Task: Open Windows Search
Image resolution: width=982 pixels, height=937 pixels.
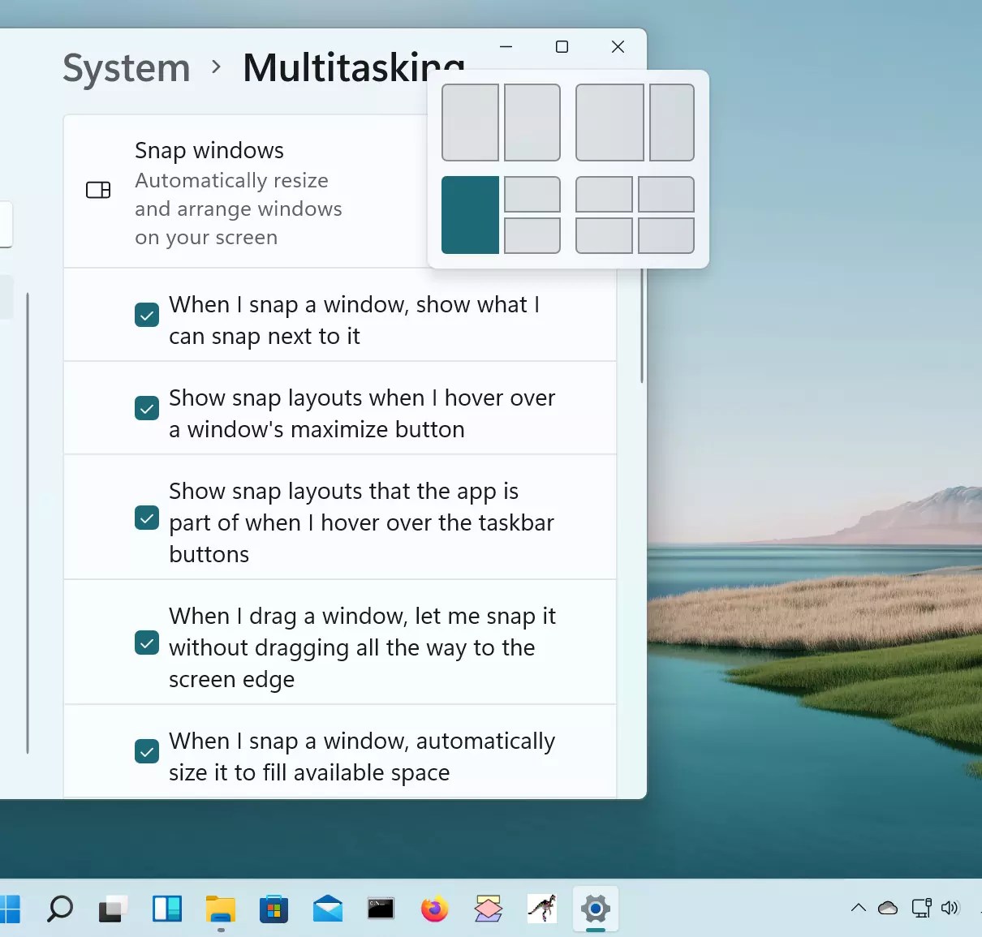Action: tap(59, 909)
